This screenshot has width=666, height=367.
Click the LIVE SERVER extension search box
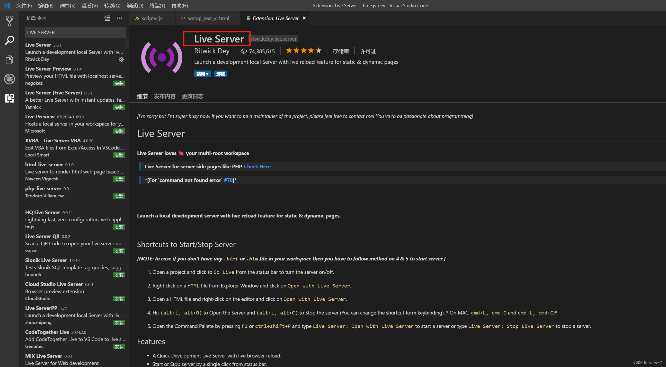coord(75,33)
